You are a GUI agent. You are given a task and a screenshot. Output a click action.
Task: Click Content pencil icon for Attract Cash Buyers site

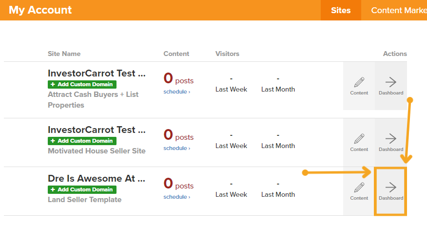pos(359,86)
